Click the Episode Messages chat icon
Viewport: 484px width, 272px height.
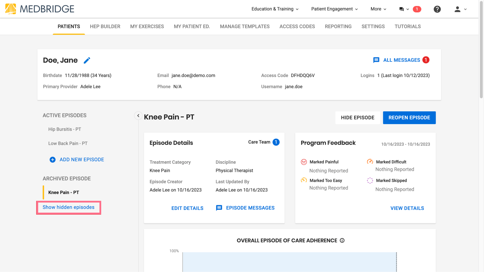tap(219, 208)
